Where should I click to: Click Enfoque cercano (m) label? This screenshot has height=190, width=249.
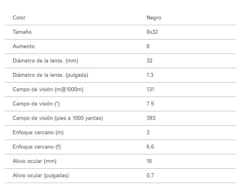point(38,133)
